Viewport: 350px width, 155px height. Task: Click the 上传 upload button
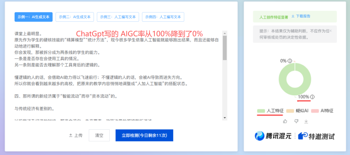coord(76,136)
